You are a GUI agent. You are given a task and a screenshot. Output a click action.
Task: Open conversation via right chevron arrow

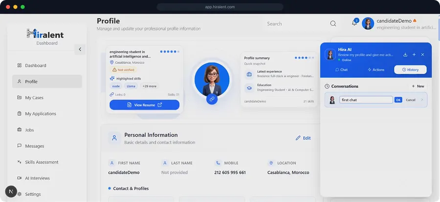click(x=422, y=100)
